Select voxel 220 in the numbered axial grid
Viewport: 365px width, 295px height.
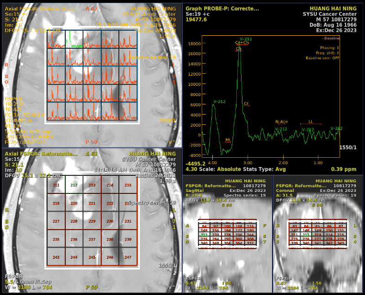(74, 203)
